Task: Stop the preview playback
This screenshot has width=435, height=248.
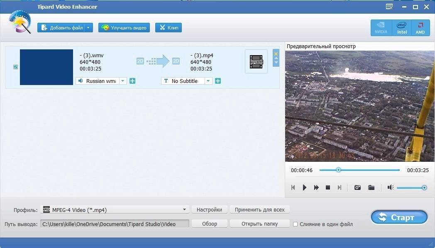Action: point(327,187)
